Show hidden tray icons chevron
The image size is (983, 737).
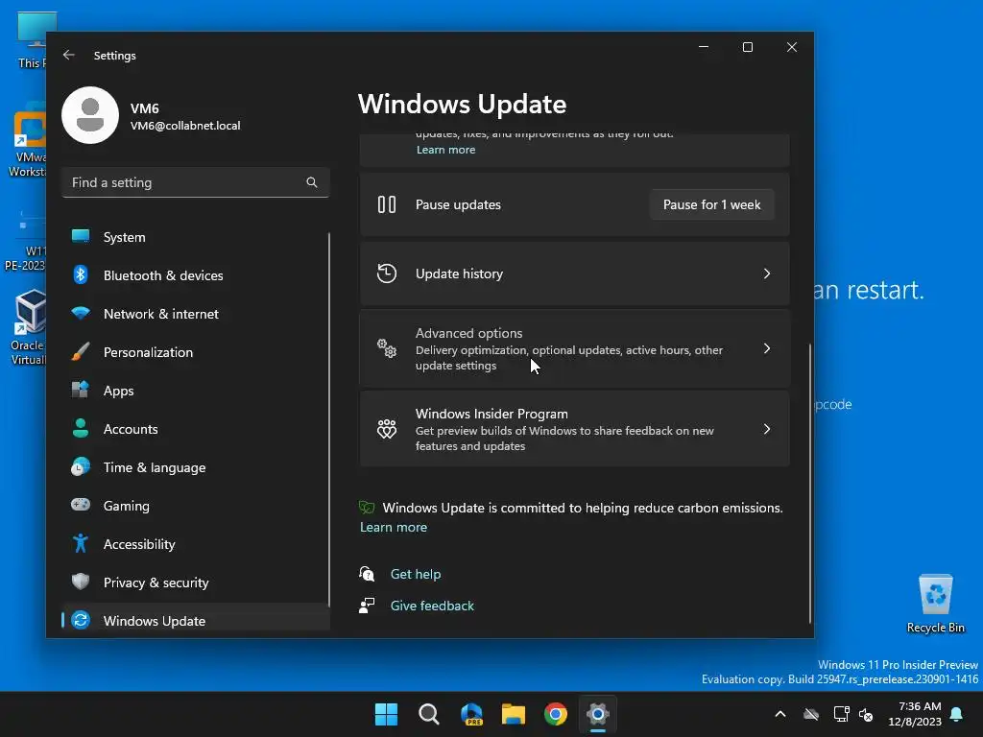780,714
